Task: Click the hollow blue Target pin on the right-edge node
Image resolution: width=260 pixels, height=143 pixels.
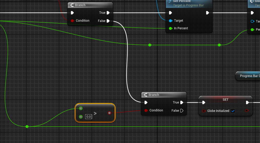Action: 252,21
